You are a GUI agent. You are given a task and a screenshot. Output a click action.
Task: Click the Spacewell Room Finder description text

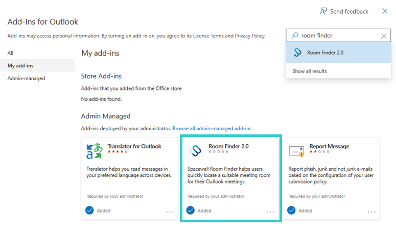[x=229, y=175]
